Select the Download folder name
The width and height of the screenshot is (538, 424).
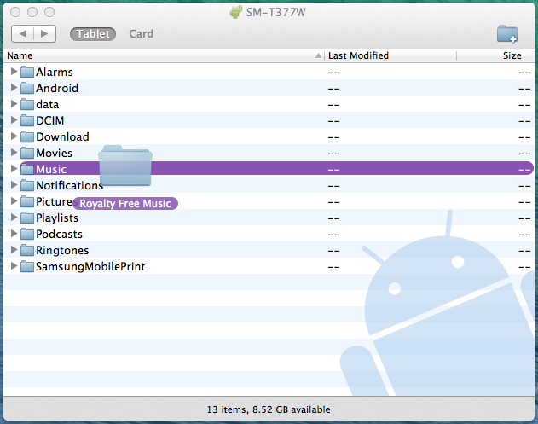click(62, 137)
